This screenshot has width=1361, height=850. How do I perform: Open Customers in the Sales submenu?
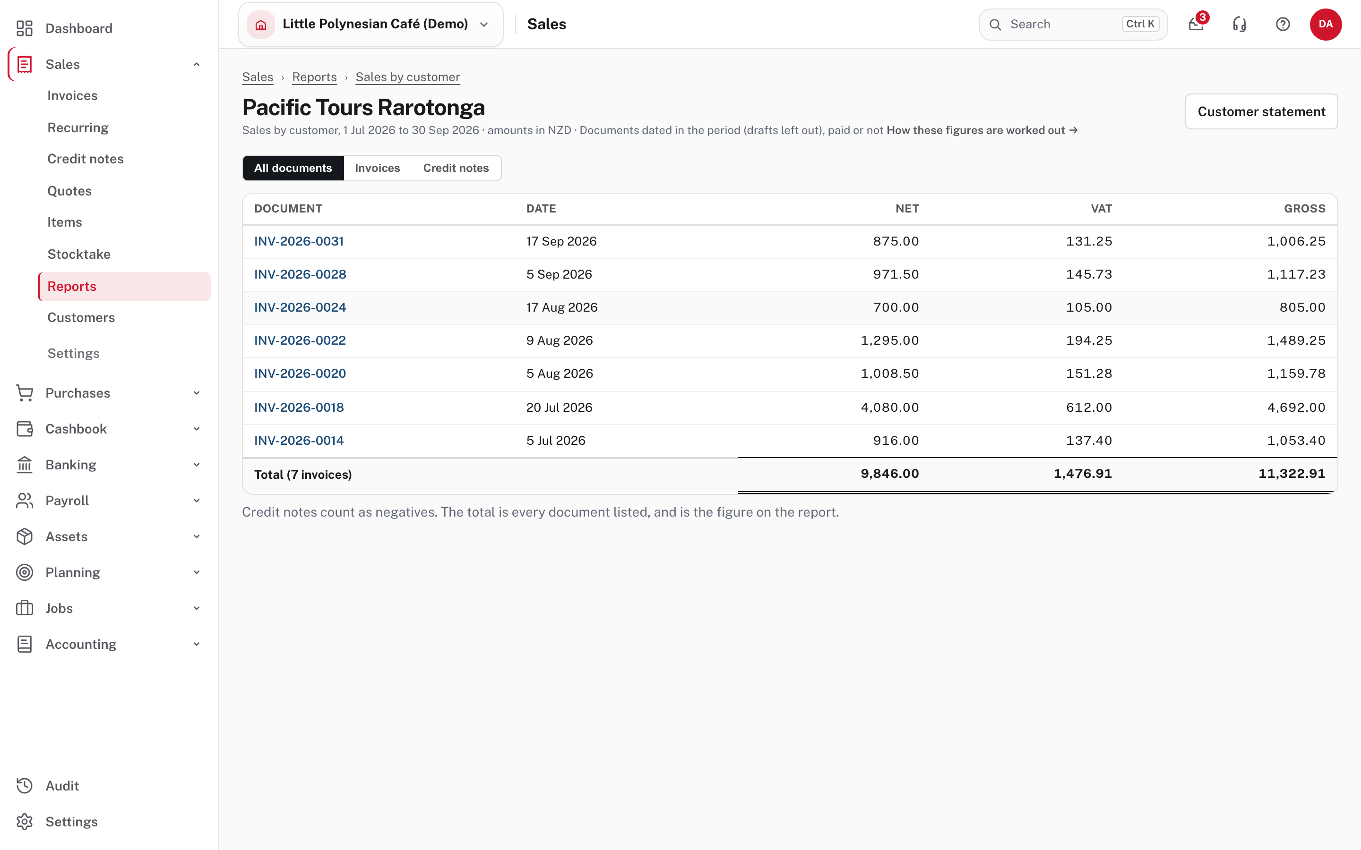click(x=81, y=318)
